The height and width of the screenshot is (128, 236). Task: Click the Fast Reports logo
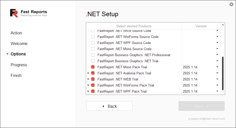click(x=29, y=13)
